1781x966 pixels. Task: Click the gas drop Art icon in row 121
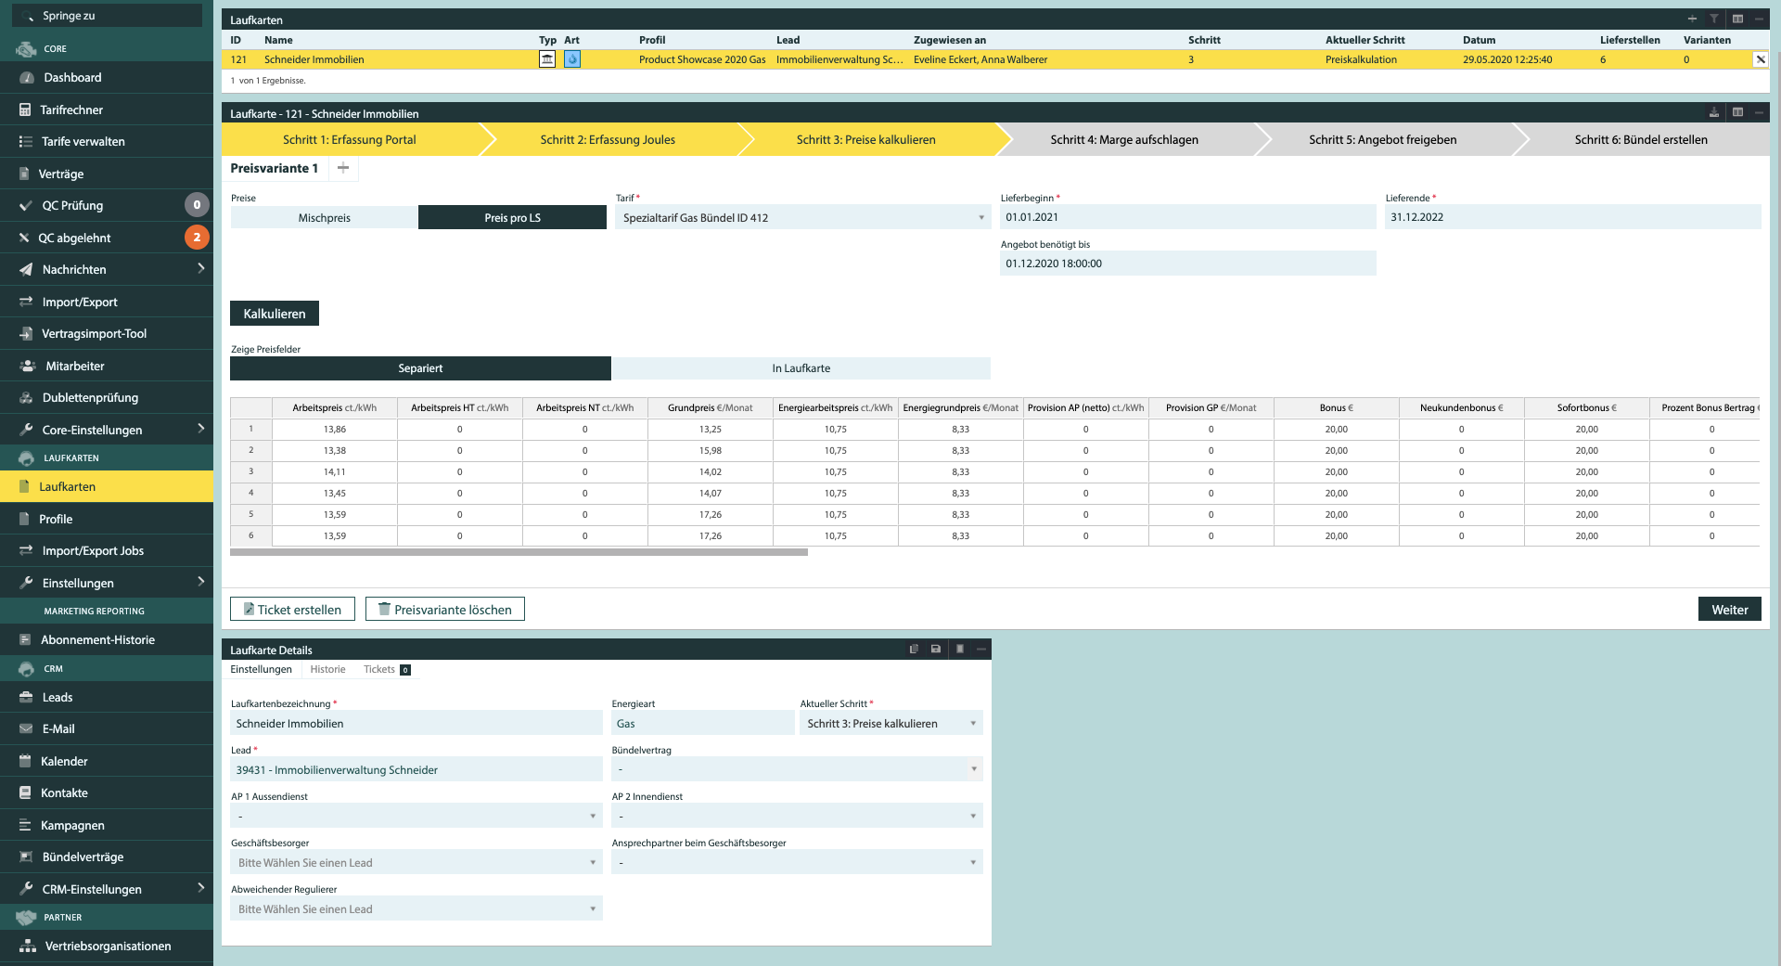(x=572, y=59)
